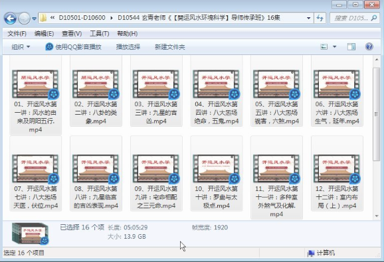Toggle the preview pane button
Image resolution: width=384 pixels, height=262 pixels.
click(x=351, y=46)
